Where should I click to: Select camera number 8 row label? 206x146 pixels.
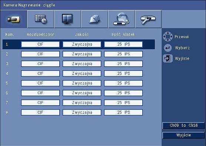click(x=7, y=112)
